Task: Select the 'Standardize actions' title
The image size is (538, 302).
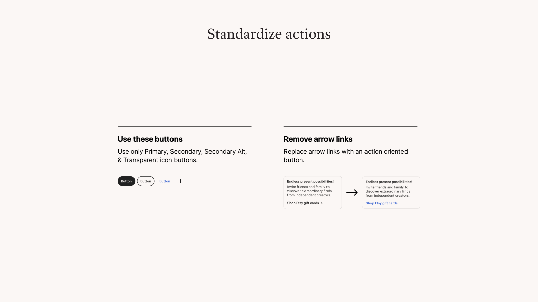Action: point(269,34)
